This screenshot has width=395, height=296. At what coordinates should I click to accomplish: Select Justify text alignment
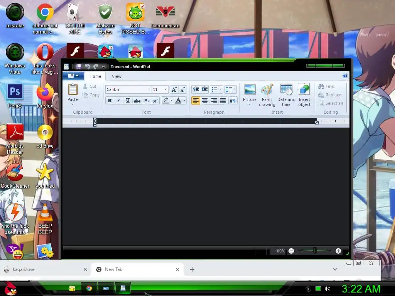[223, 101]
